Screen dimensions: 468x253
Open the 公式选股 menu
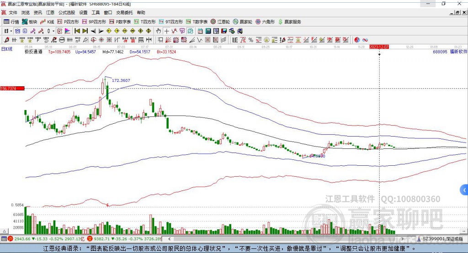67,12
